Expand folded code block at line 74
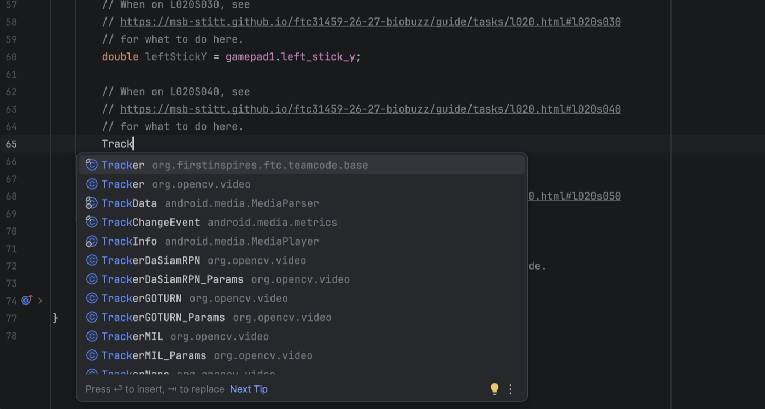Screen dimensions: 765x409 [40, 301]
